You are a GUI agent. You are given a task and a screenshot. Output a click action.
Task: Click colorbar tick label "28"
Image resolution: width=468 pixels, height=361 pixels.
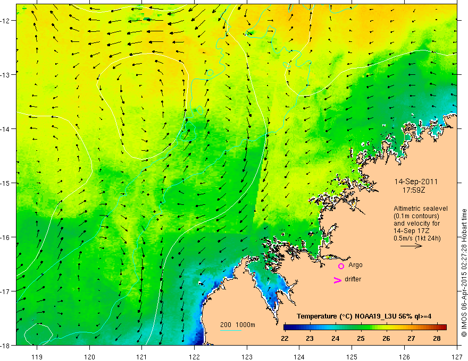437,338
